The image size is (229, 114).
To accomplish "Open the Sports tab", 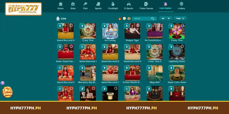I will 98,6.
